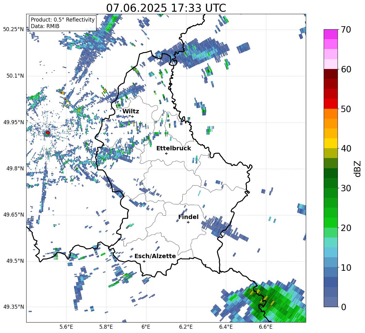Click the 5.6°E longitude label
365x333 pixels.
pyautogui.click(x=66, y=327)
